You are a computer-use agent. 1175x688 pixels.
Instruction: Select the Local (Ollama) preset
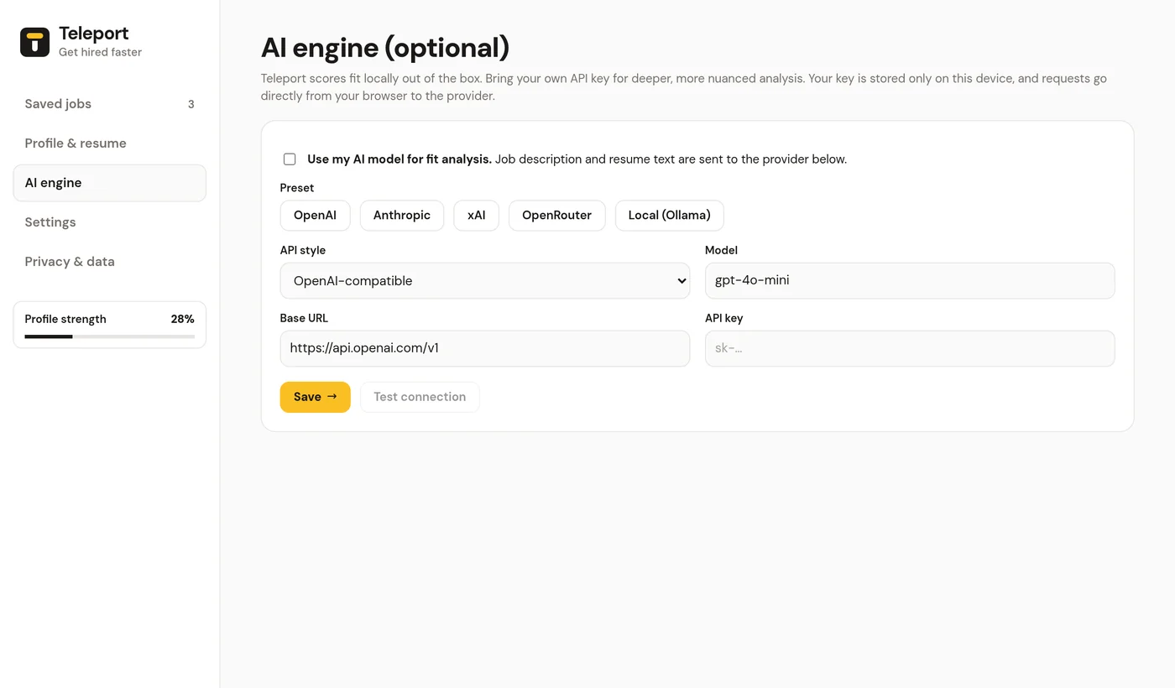tap(670, 216)
